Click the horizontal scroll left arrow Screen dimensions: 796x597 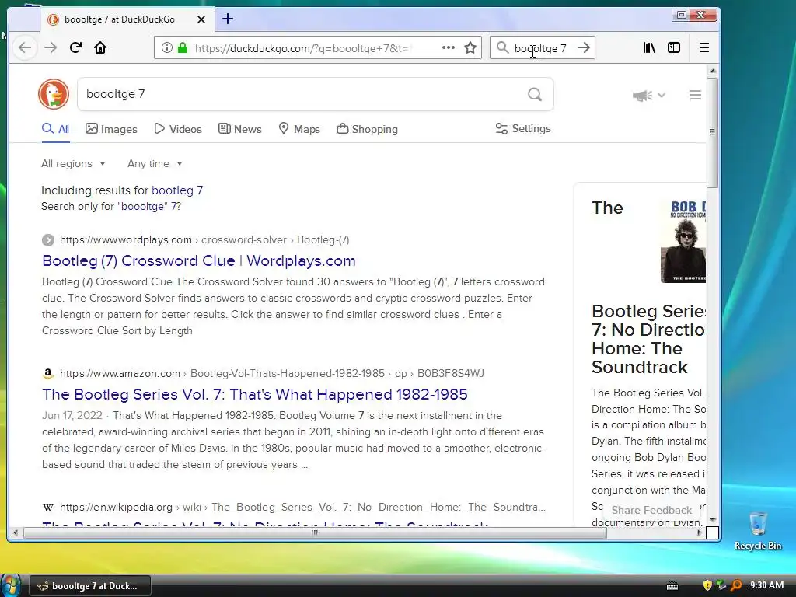(16, 532)
